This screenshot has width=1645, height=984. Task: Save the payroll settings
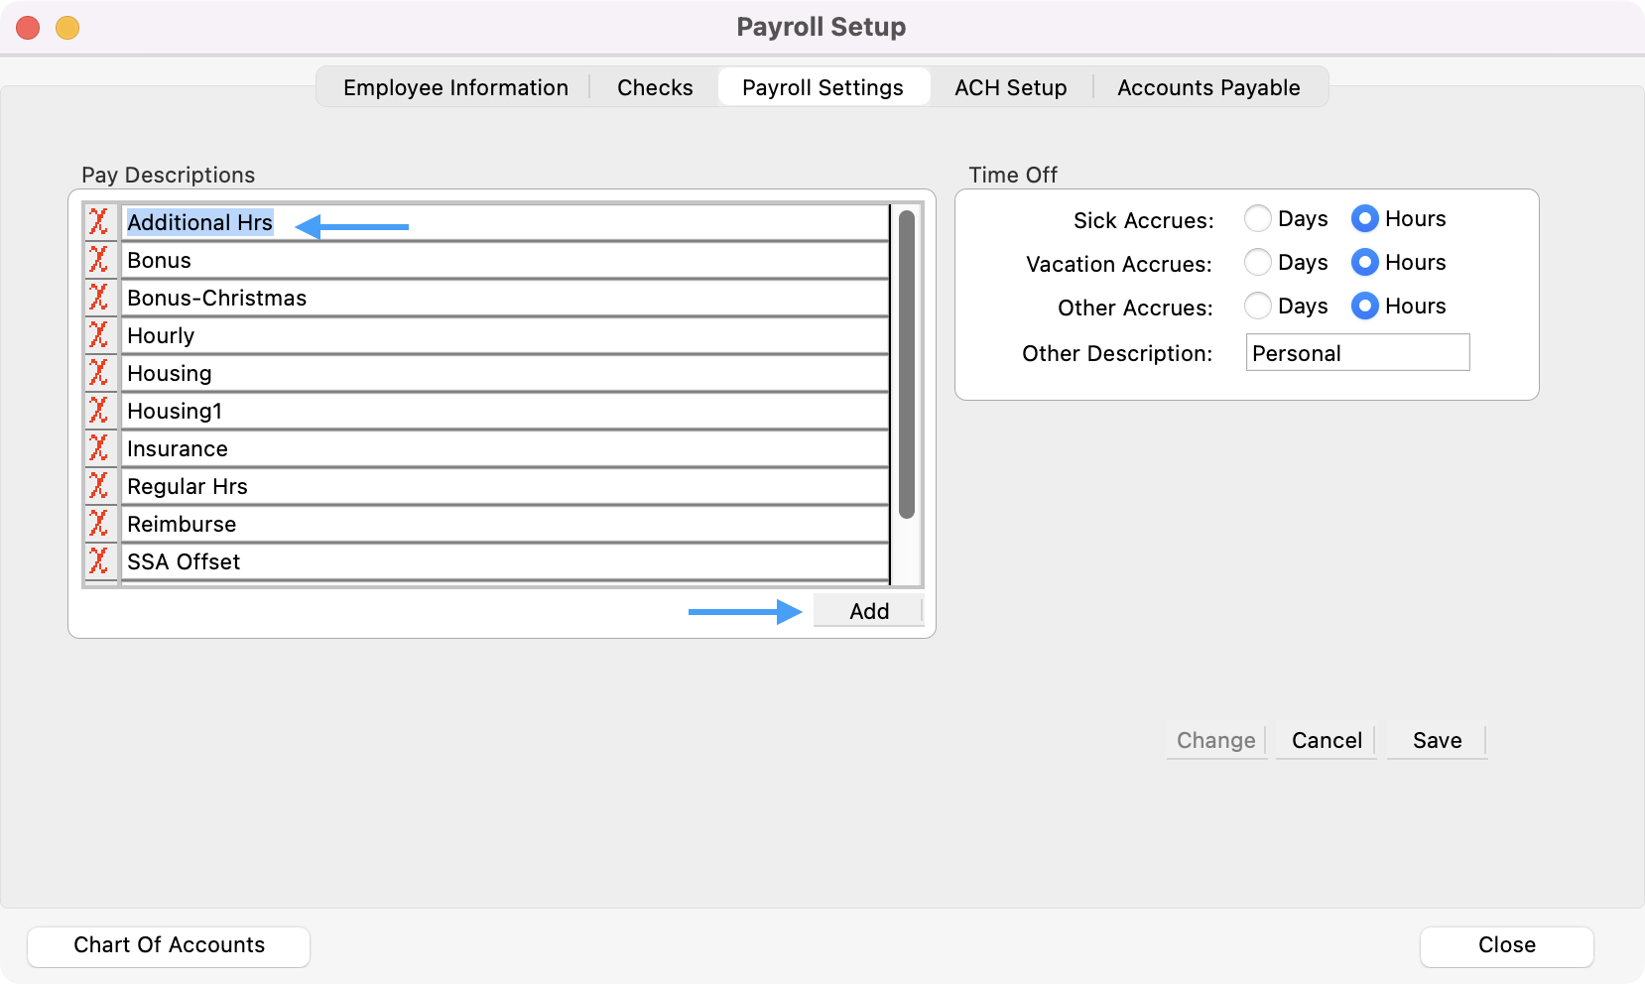[1436, 740]
